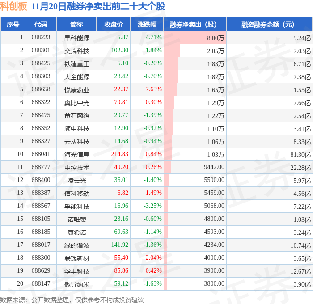The image size is (313, 304).
Task: Select stock name 华丰科技
Action: [x=76, y=271]
